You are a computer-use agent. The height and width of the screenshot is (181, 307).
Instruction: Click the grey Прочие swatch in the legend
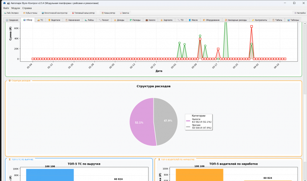tap(188, 127)
